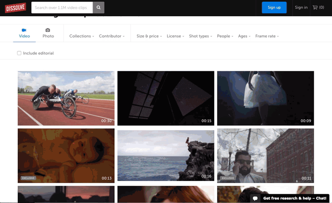Image resolution: width=332 pixels, height=203 pixels.
Task: Open the night sky window clip
Action: (x=166, y=98)
